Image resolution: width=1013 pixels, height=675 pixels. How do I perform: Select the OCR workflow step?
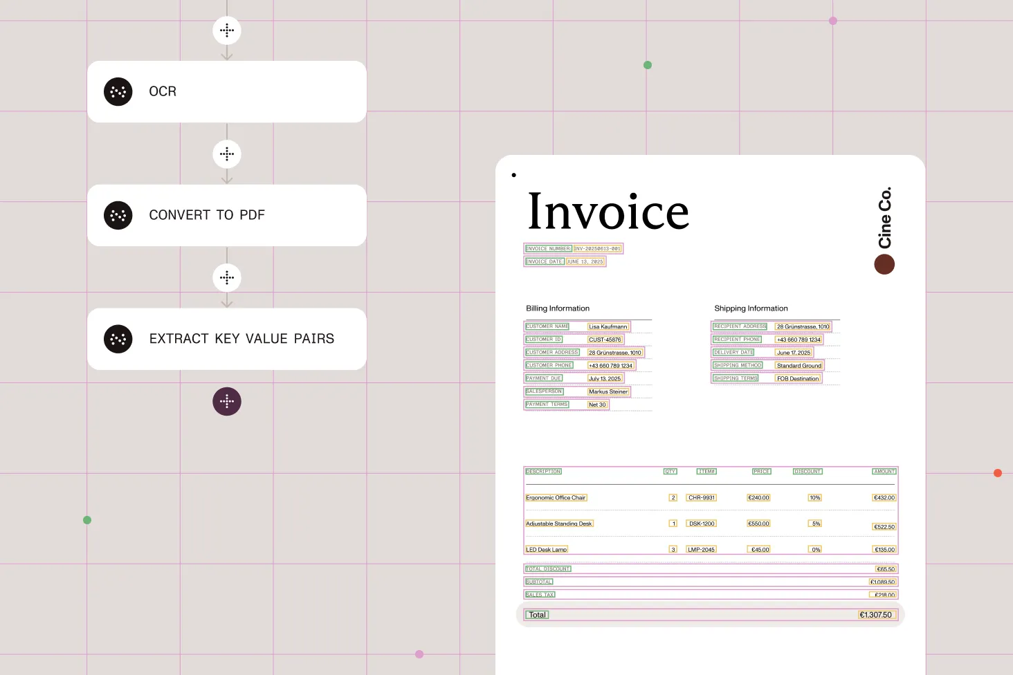click(226, 92)
